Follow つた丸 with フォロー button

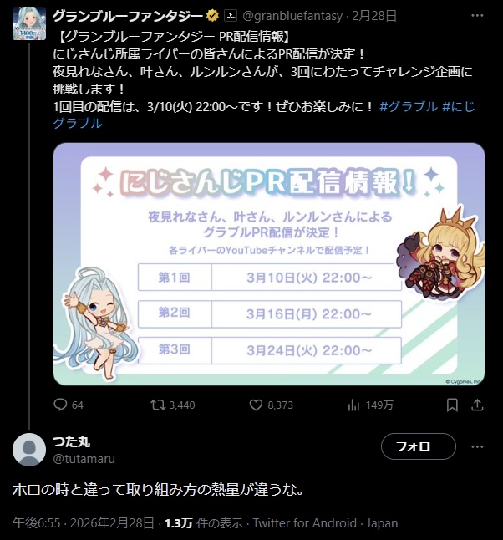pyautogui.click(x=419, y=446)
